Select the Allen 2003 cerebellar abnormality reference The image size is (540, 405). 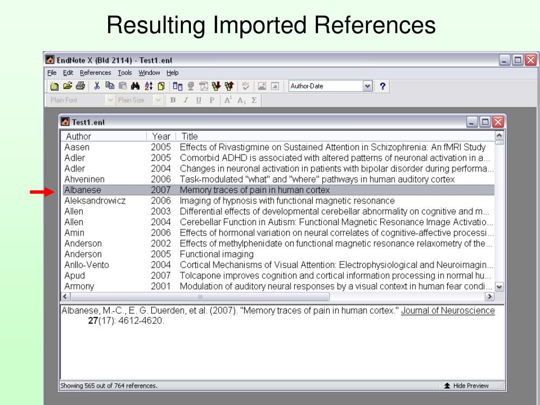(x=278, y=211)
